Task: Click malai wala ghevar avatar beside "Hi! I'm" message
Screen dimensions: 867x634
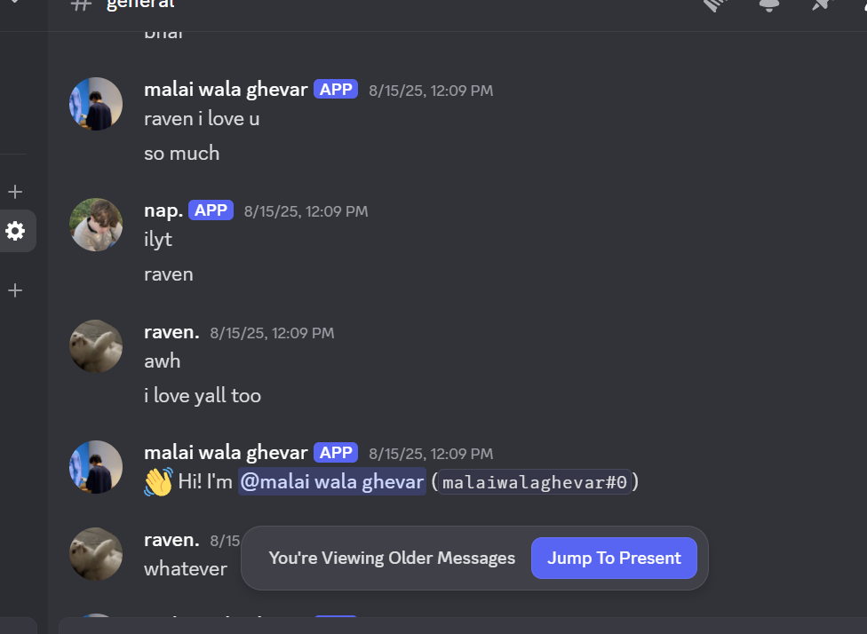Action: pos(96,467)
